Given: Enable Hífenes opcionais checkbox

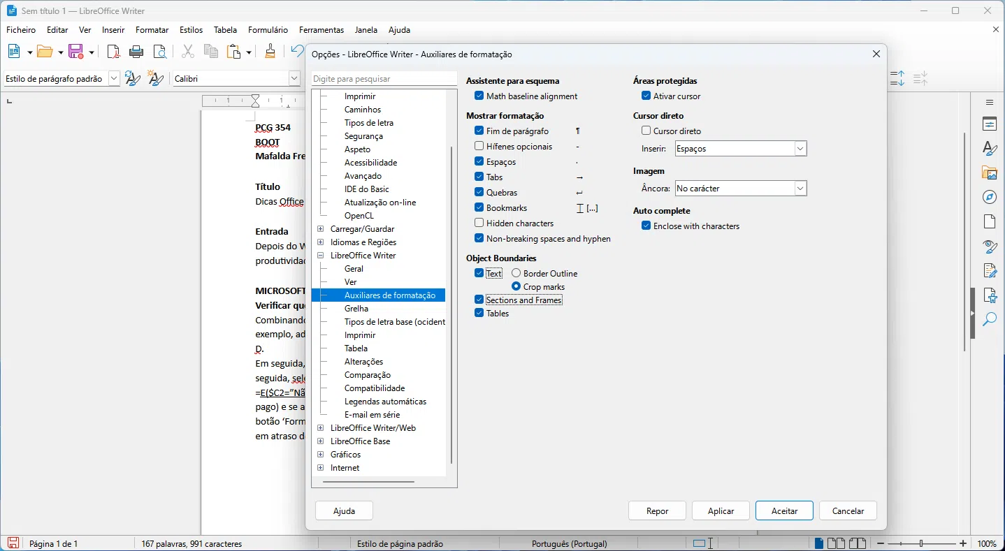Looking at the screenshot, I should (479, 147).
